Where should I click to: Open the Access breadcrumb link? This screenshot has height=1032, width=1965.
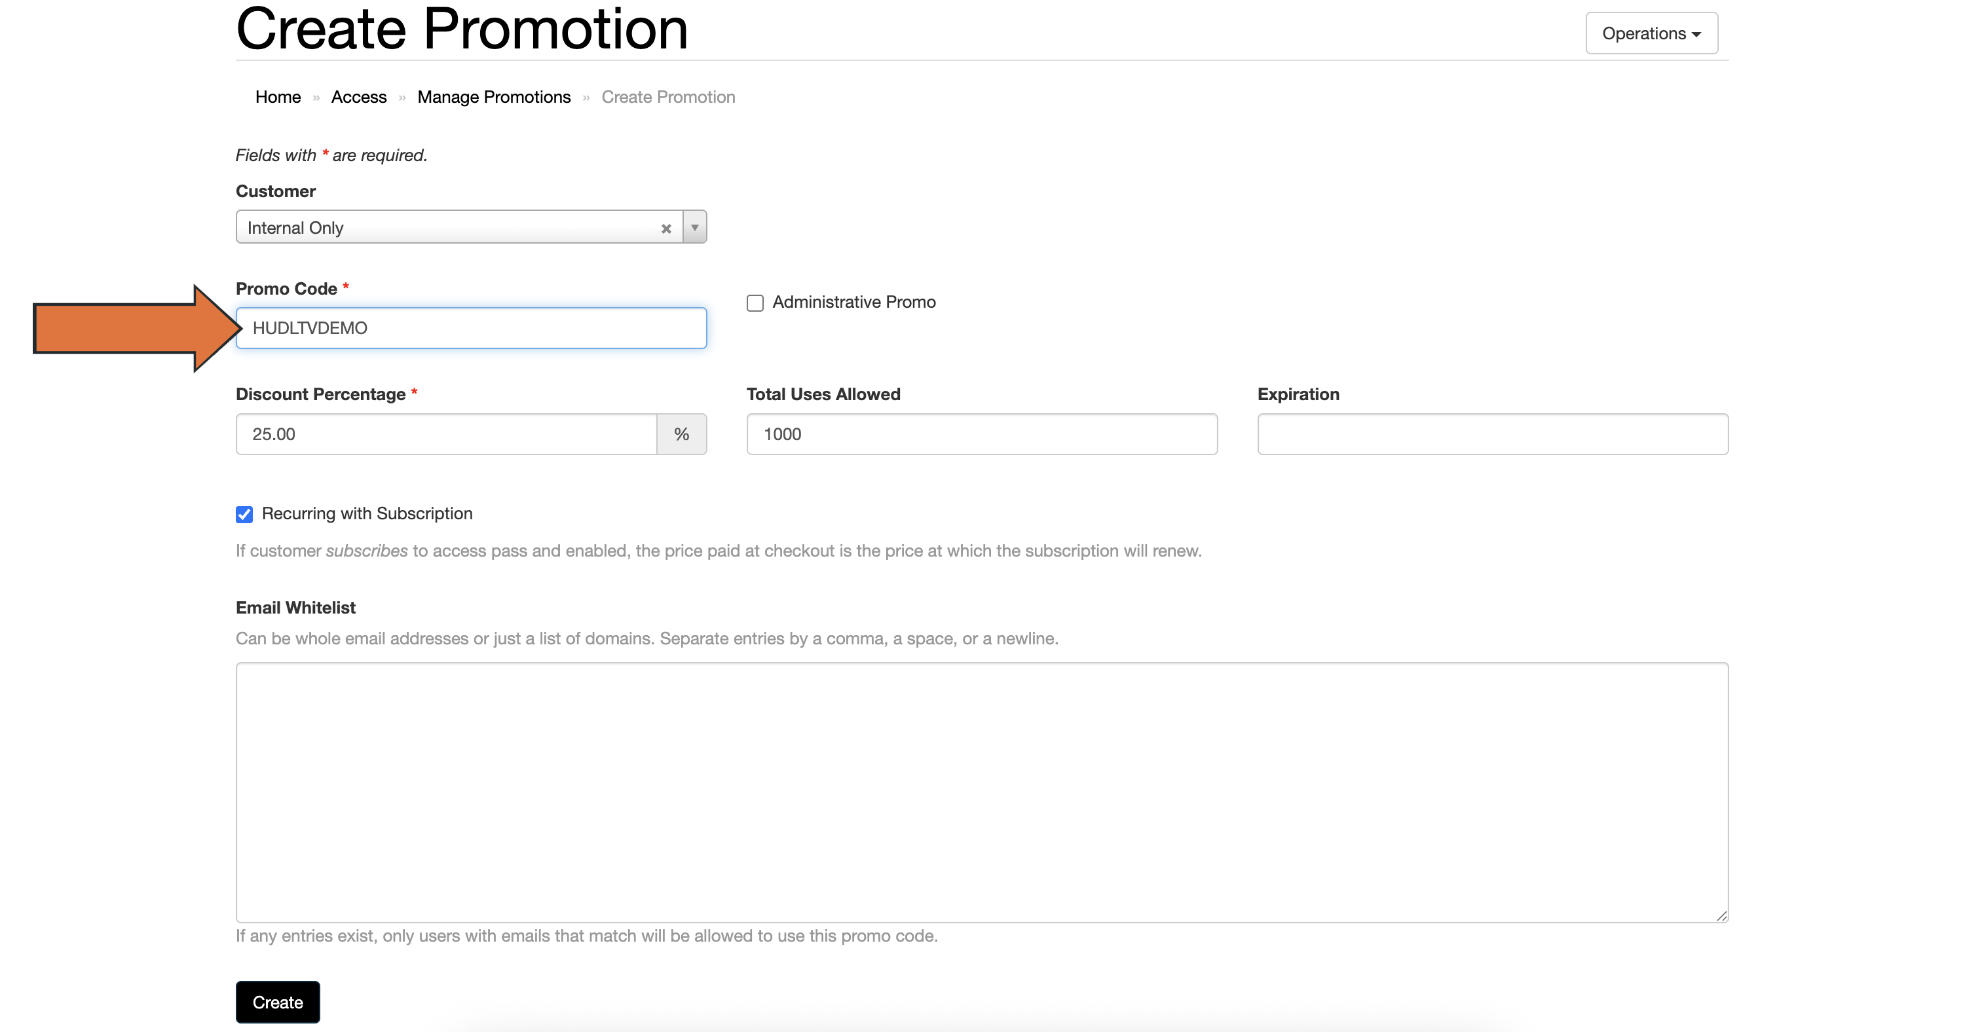click(x=358, y=97)
